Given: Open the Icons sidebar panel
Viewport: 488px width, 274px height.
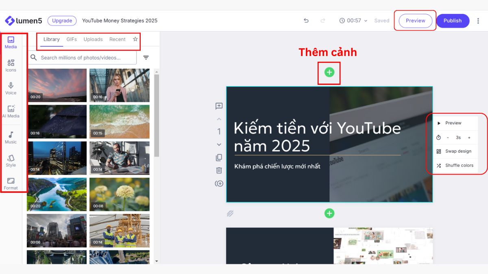Looking at the screenshot, I should (x=11, y=66).
